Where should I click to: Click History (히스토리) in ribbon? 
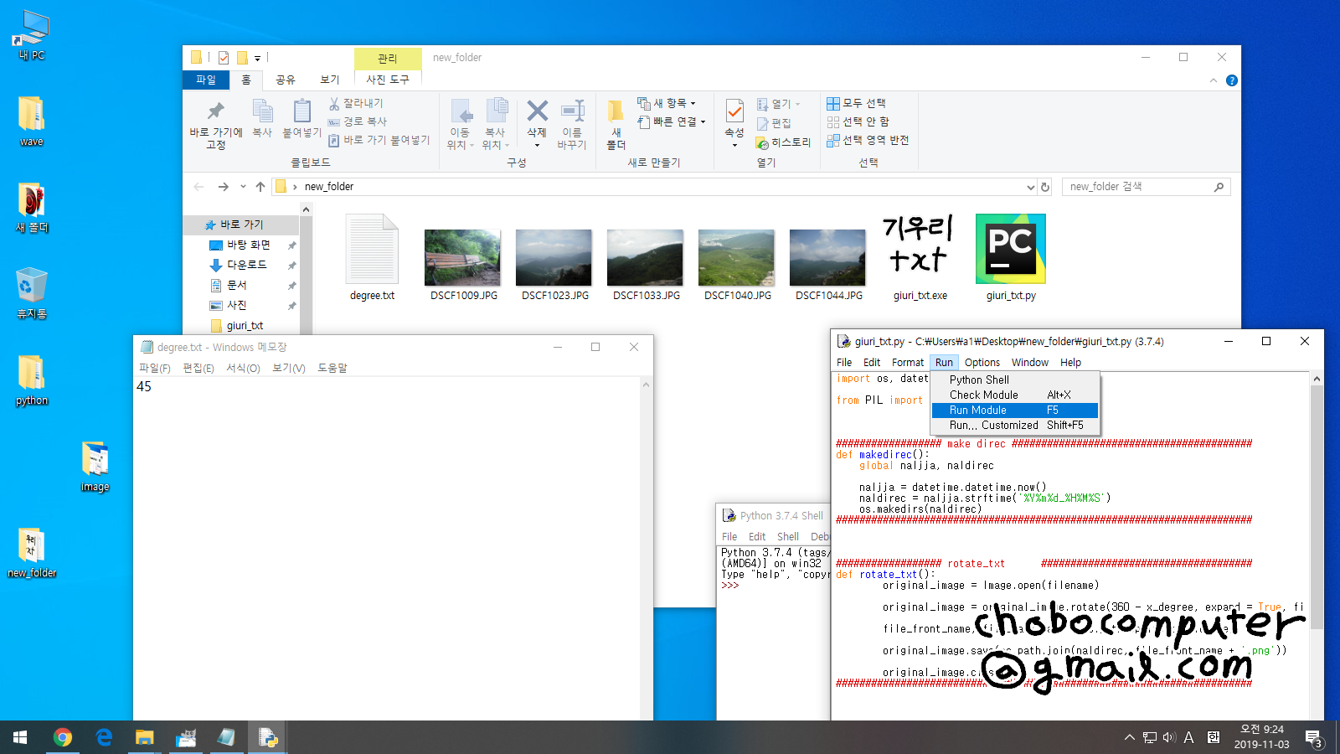click(x=783, y=142)
